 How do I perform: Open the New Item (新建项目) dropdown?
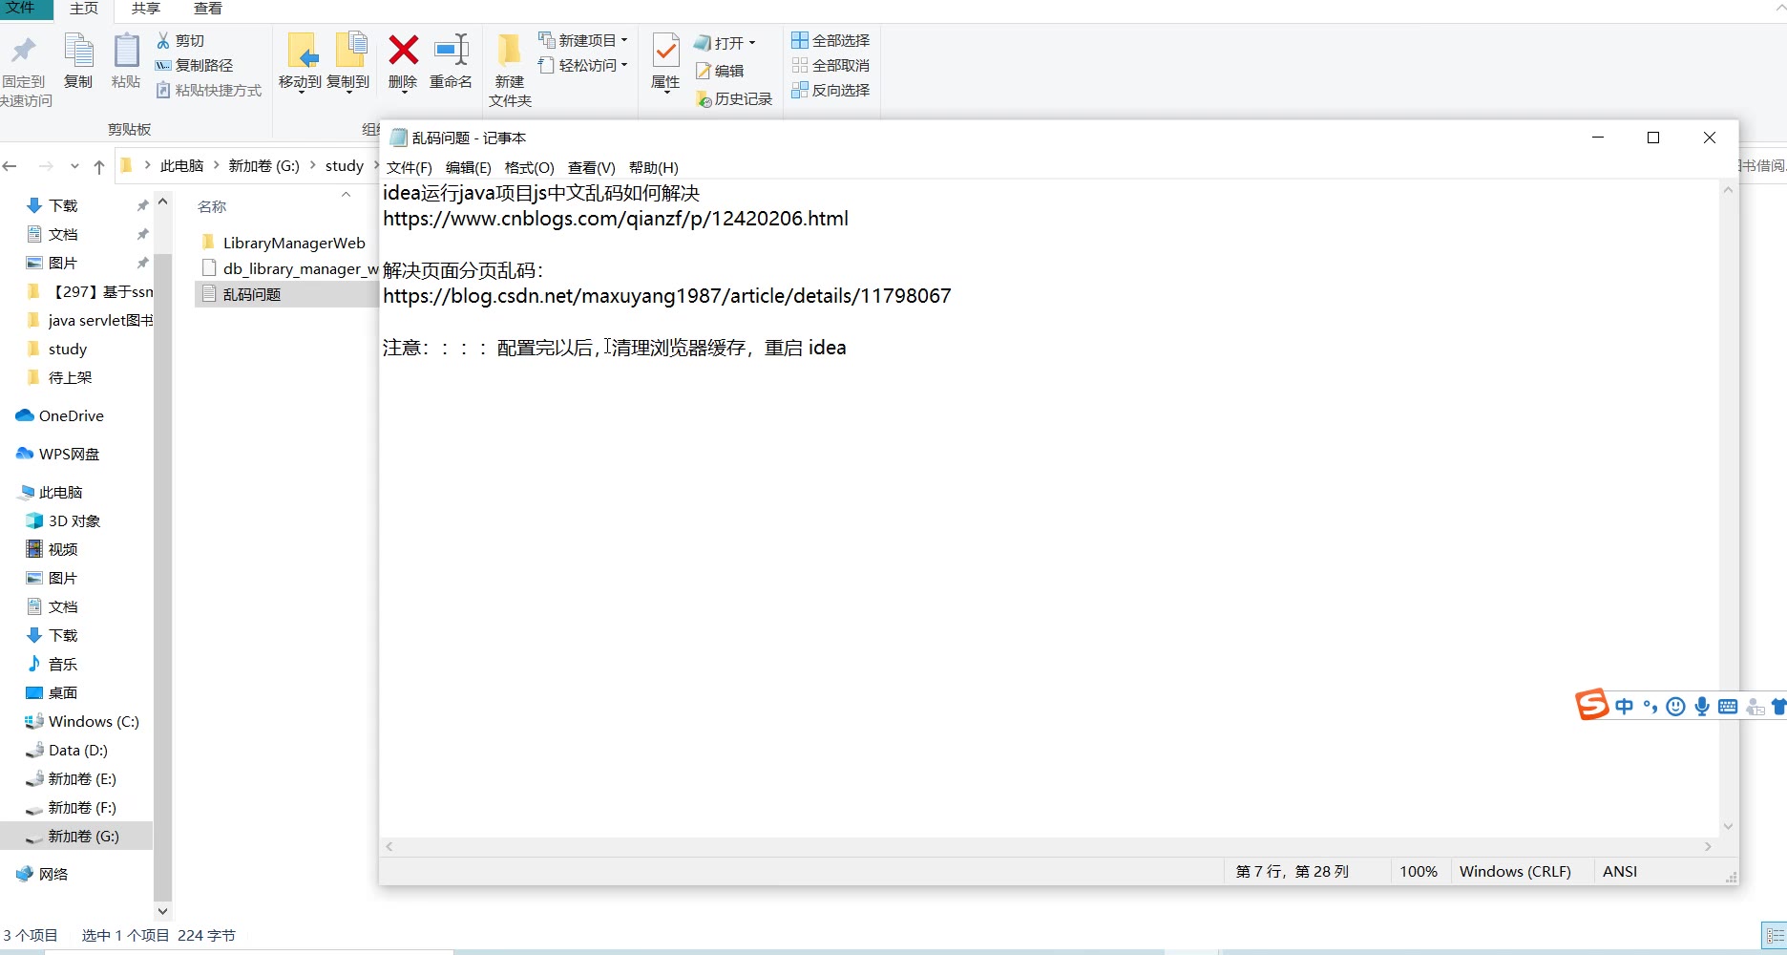pyautogui.click(x=583, y=40)
